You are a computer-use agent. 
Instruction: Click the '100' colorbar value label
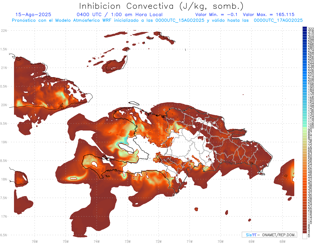coord(311,127)
